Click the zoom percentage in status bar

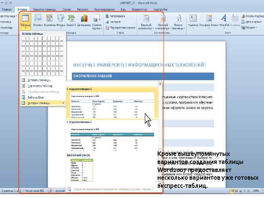tap(256, 191)
